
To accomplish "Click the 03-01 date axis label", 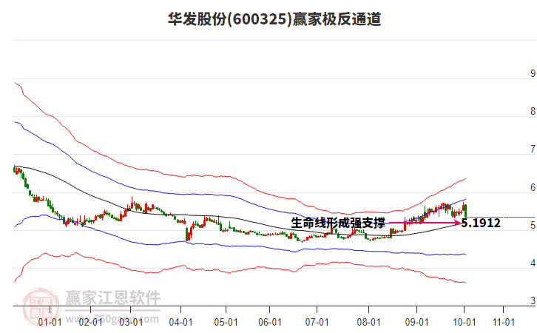I will click(131, 323).
